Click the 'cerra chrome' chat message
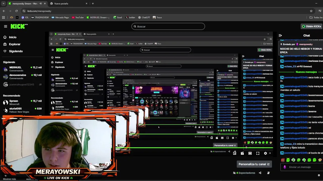The height and width of the screenshot is (181, 323). tap(302, 133)
